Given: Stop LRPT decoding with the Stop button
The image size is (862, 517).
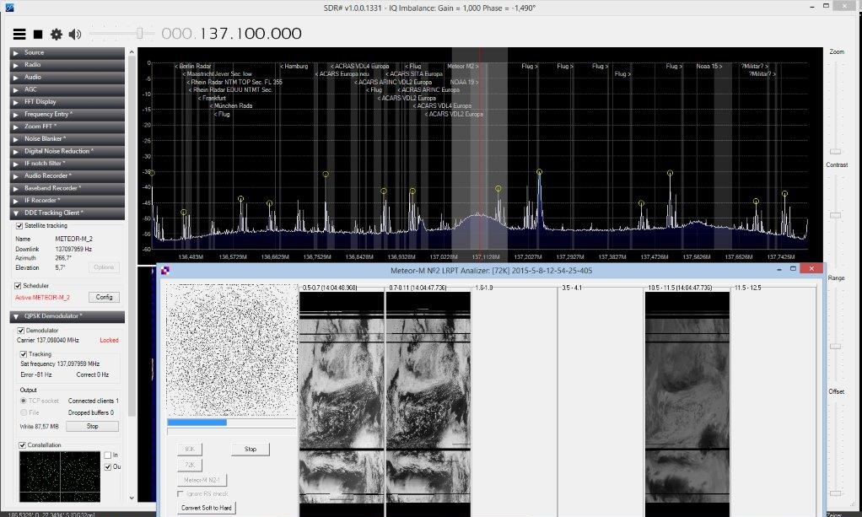Looking at the screenshot, I should [250, 449].
